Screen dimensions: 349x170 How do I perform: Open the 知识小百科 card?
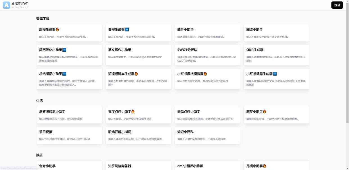point(208,135)
